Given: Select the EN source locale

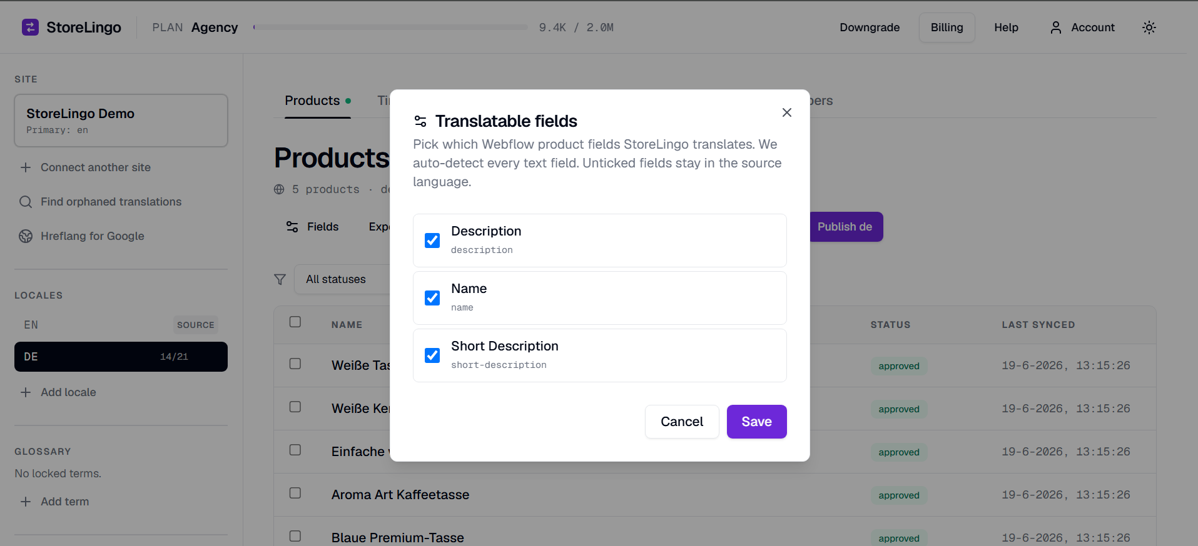Looking at the screenshot, I should [121, 325].
